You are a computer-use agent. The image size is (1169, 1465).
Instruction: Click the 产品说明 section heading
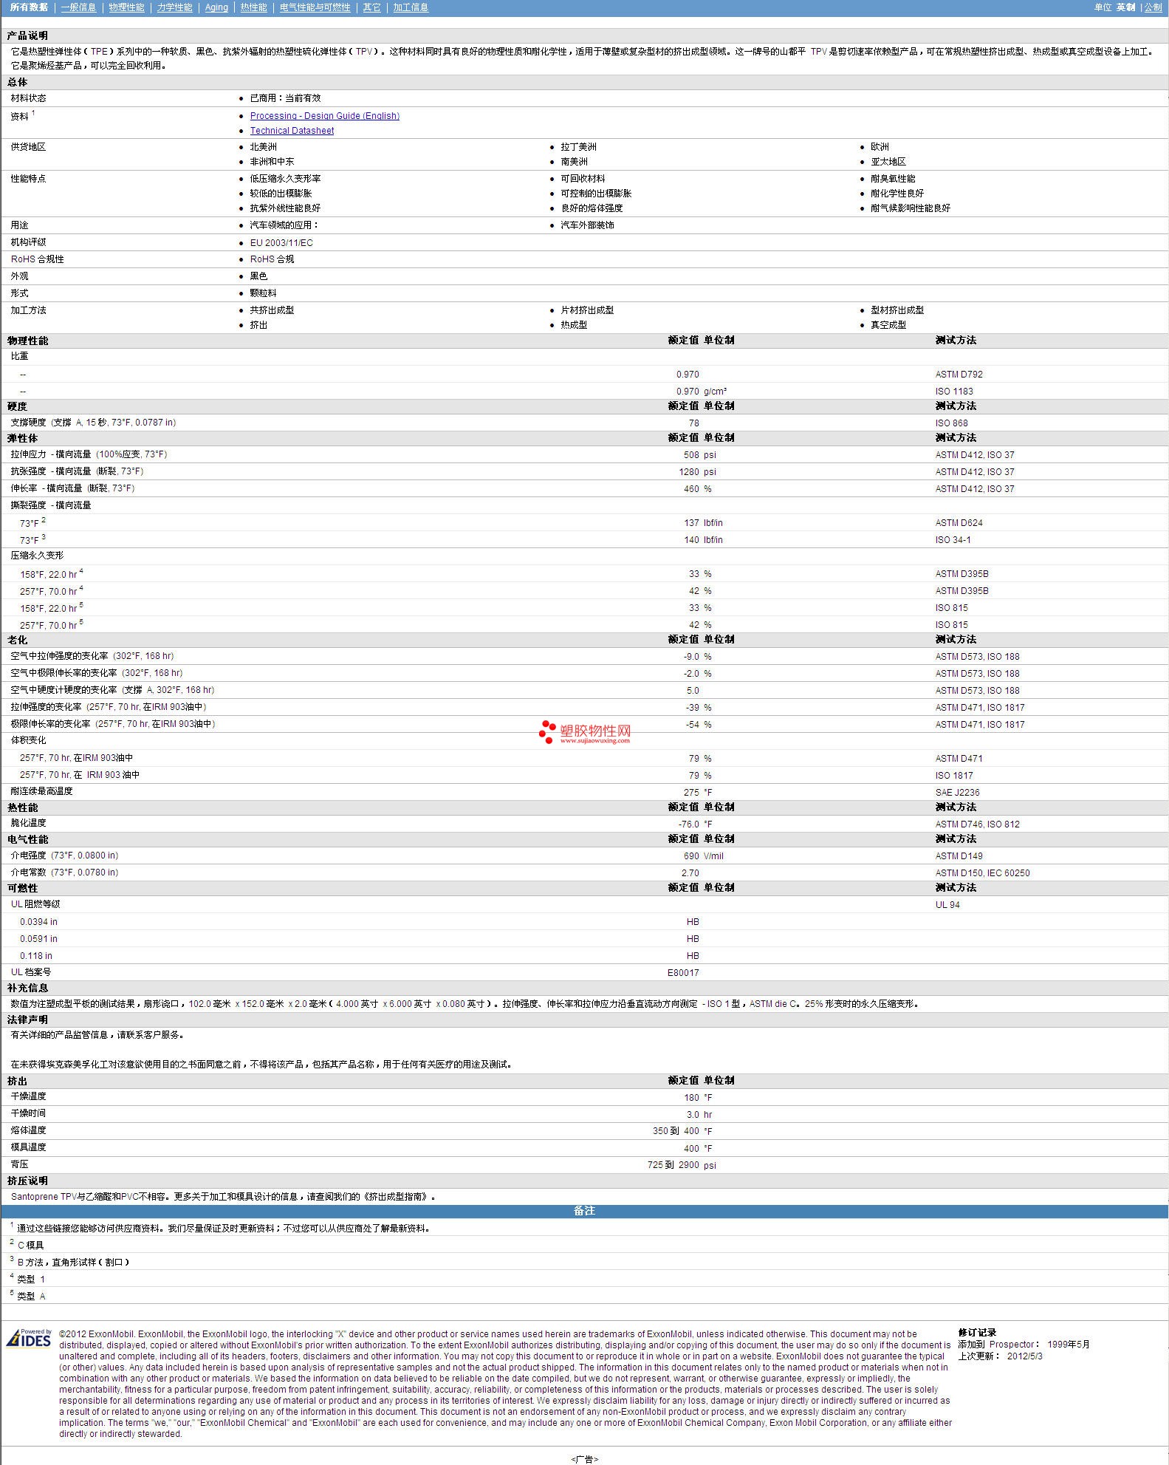pos(27,36)
